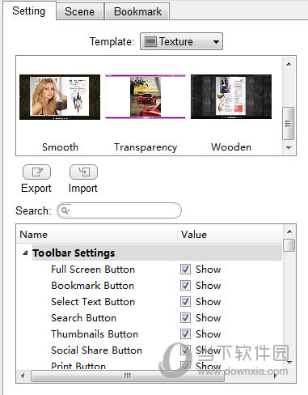Screen dimensions: 308x395
Task: Click the Transparency template label
Action: [146, 147]
